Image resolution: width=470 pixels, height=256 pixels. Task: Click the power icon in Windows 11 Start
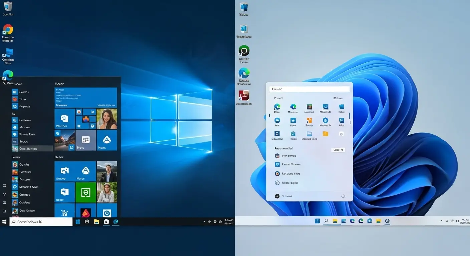343,196
